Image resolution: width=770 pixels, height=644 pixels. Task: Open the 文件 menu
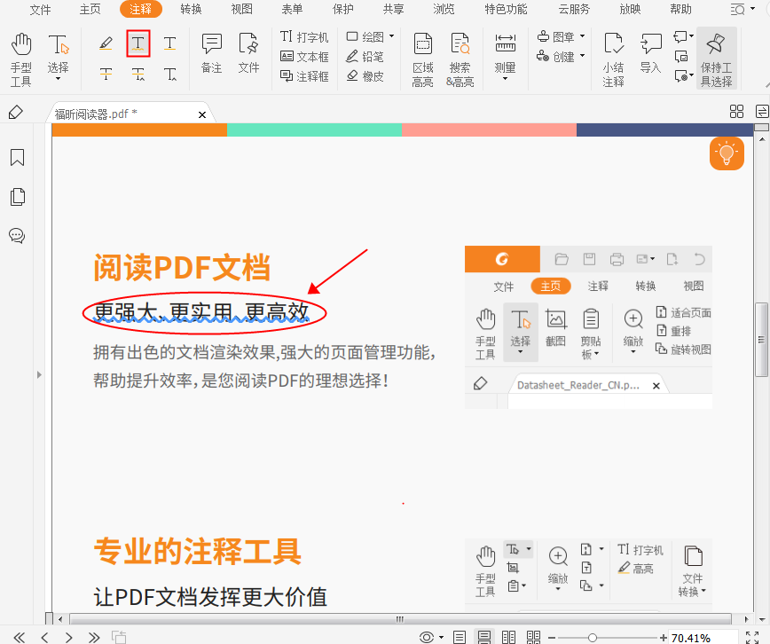(x=40, y=11)
